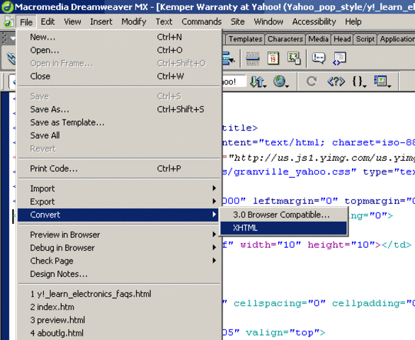
Task: Click the Dreamweaver document icon in menu bar
Action: click(8, 22)
